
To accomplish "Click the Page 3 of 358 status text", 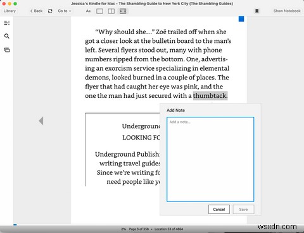I will (x=139, y=229).
